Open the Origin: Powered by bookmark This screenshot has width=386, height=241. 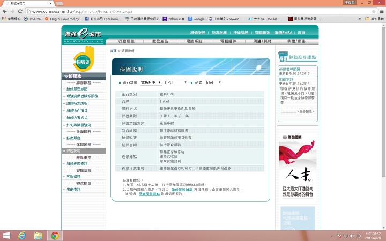63,19
